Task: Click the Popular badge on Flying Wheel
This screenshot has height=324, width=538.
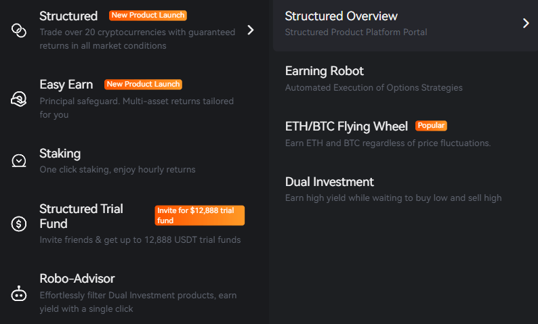Action: [431, 126]
